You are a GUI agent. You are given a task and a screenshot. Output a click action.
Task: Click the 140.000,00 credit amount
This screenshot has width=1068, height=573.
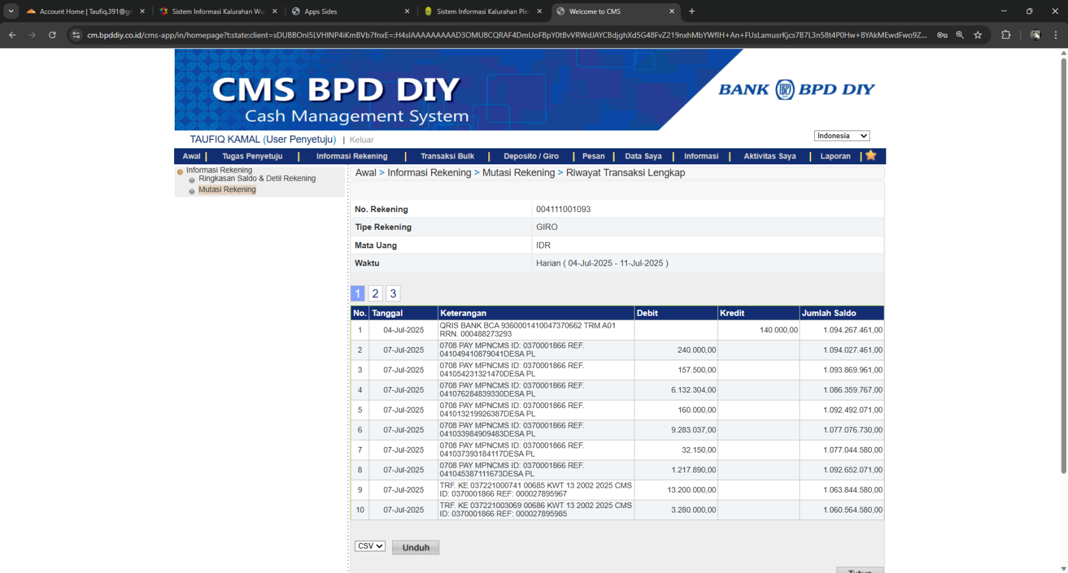[x=779, y=330]
